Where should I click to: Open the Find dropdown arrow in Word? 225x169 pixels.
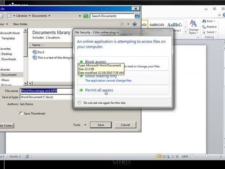pyautogui.click(x=214, y=21)
